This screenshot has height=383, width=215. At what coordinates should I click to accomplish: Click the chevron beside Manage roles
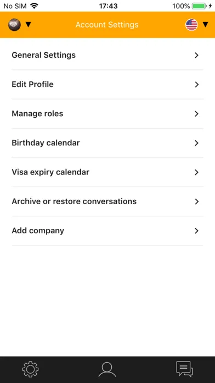196,114
